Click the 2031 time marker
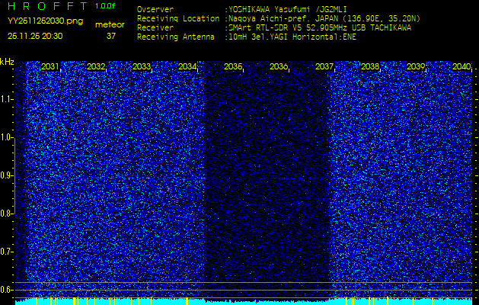 click(49, 66)
